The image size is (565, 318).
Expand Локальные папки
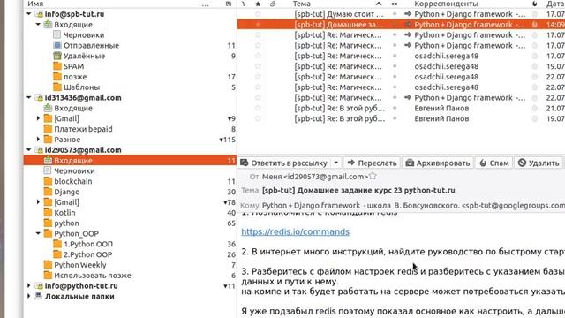[x=29, y=297]
